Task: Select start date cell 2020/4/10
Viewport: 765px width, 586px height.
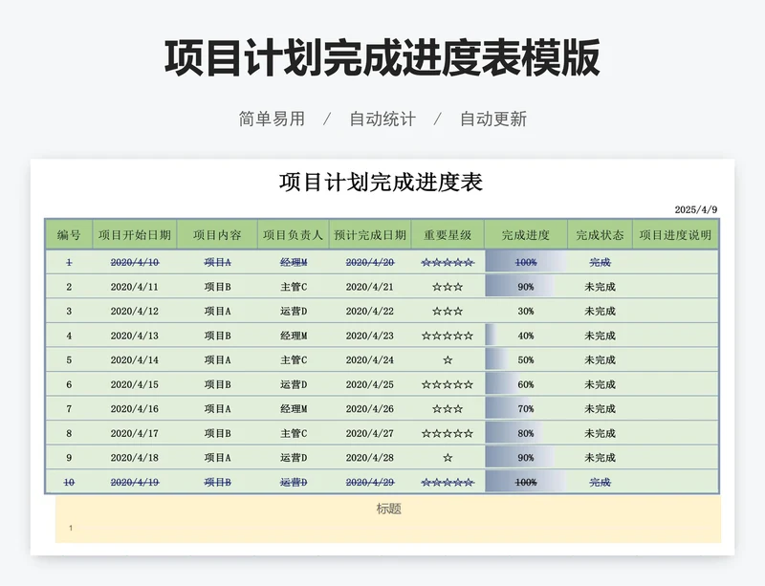Action: pos(135,263)
